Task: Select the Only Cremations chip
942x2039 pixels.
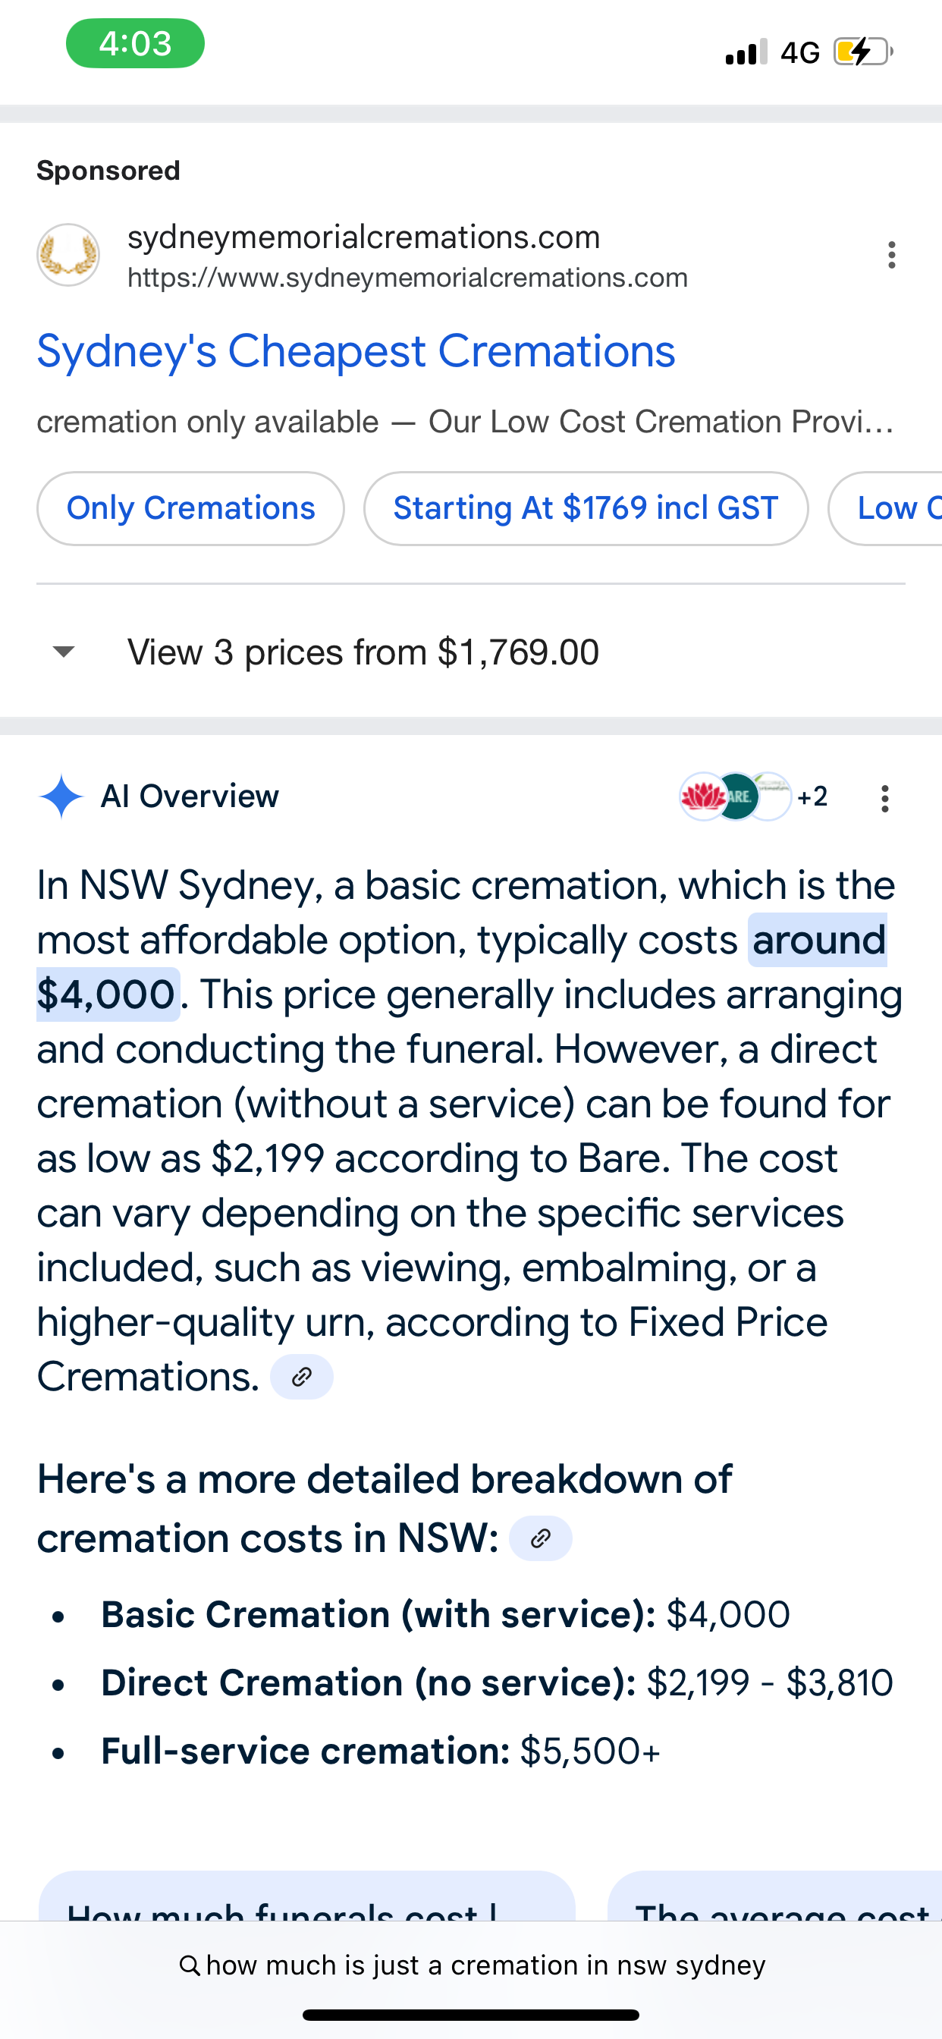Action: click(191, 508)
